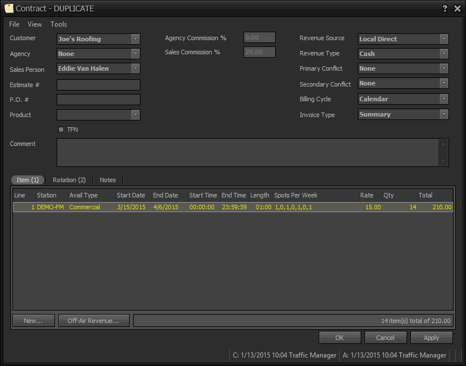Click the altered timestamp status entry

click(x=395, y=355)
